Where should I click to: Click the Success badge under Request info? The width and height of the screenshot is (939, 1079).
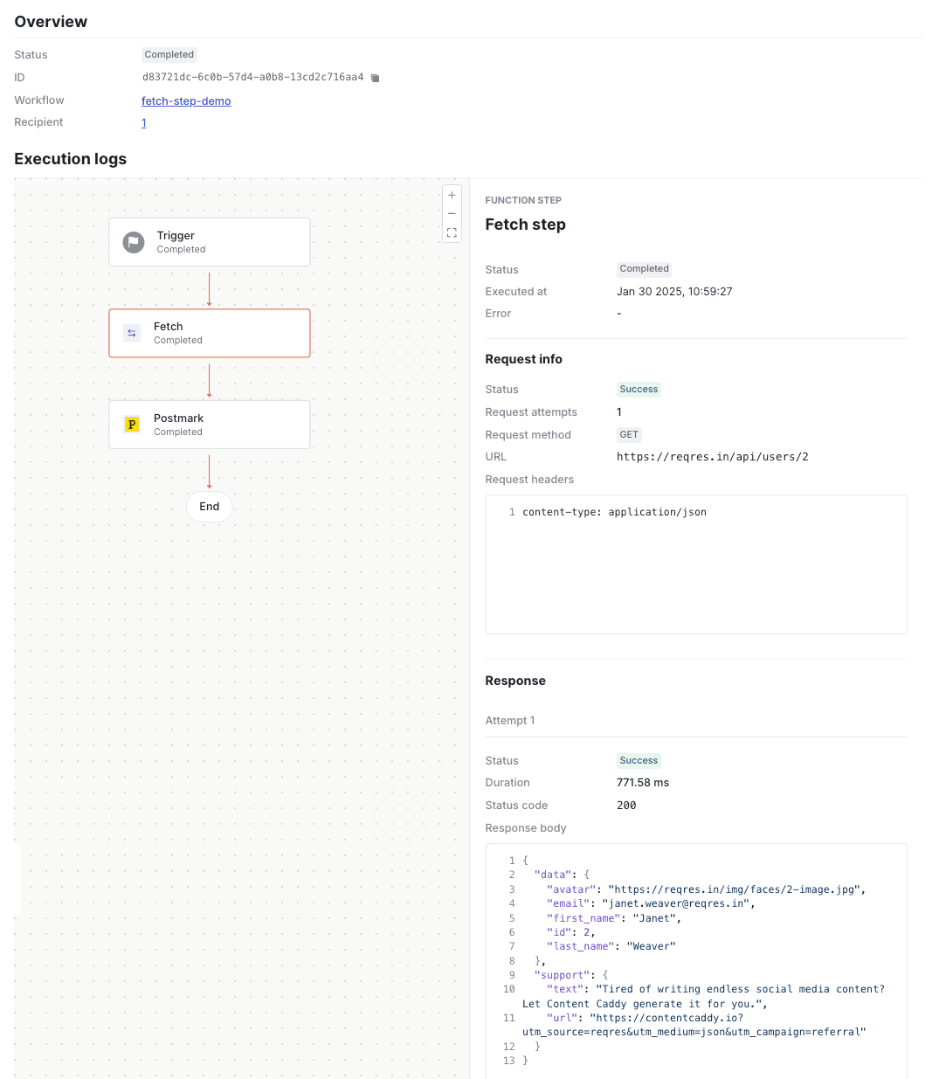click(x=638, y=389)
